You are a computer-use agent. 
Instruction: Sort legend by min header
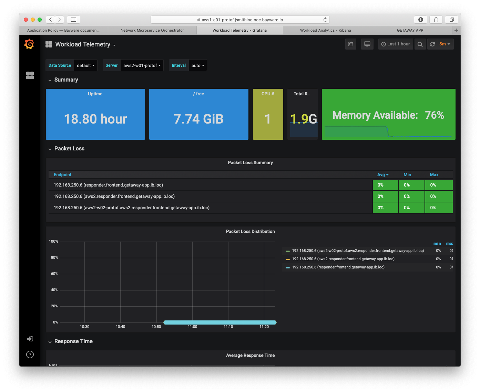pyautogui.click(x=437, y=243)
